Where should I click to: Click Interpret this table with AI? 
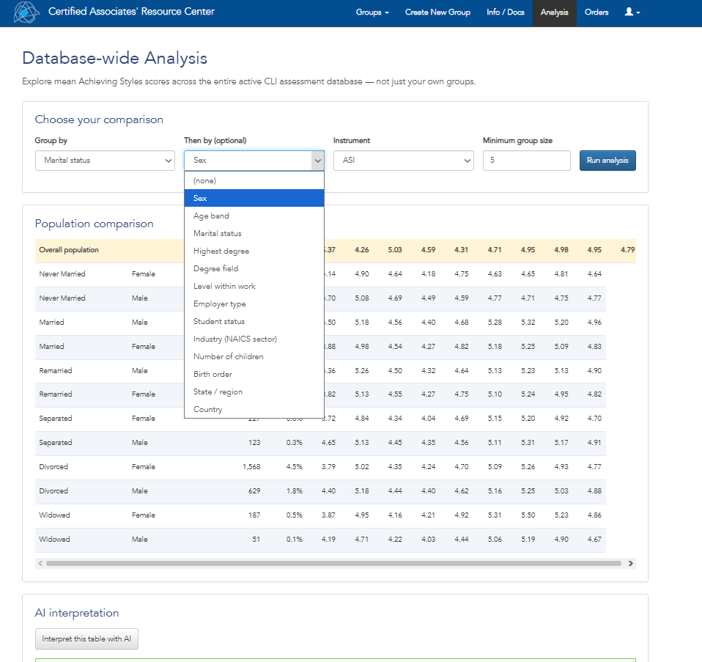(86, 639)
